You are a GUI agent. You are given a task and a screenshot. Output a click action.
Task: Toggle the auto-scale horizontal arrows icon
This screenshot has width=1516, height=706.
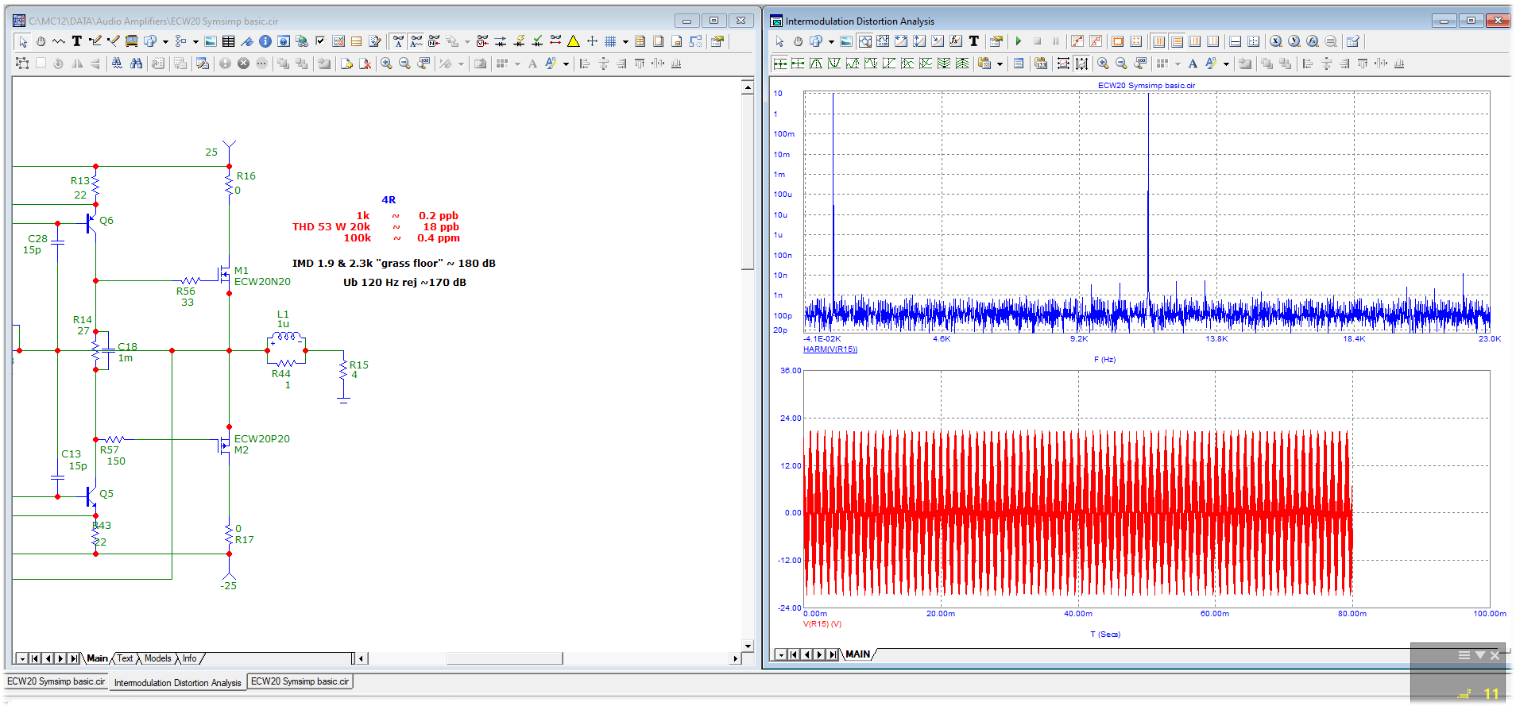[1063, 64]
